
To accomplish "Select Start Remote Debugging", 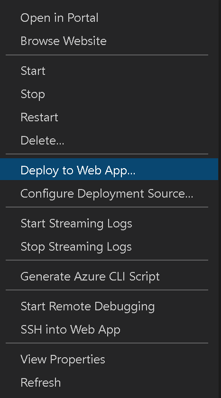I will click(x=109, y=306).
